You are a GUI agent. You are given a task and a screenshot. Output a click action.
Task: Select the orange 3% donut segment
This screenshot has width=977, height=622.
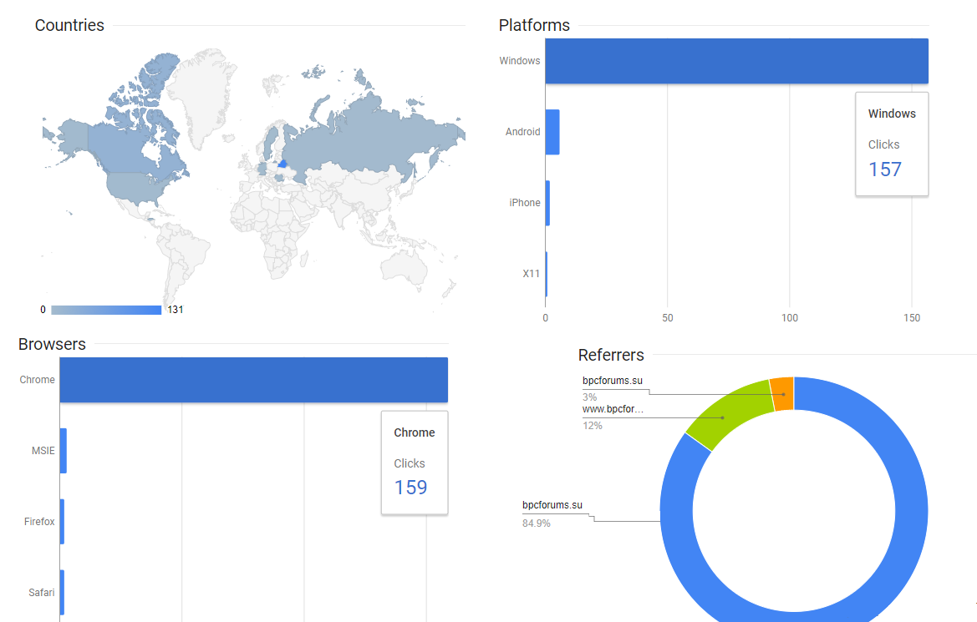pos(782,394)
